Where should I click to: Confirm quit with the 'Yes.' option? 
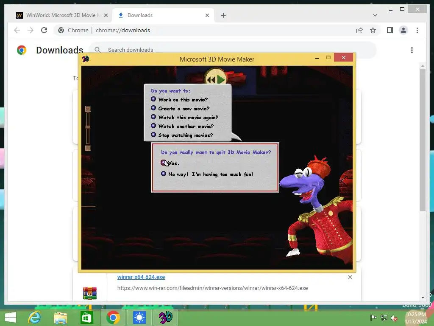170,163
